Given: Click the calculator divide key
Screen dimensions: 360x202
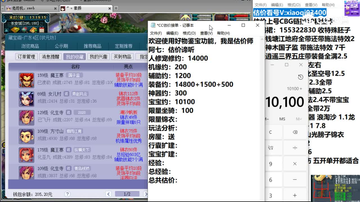Looking at the screenshot, I should tap(295, 148).
